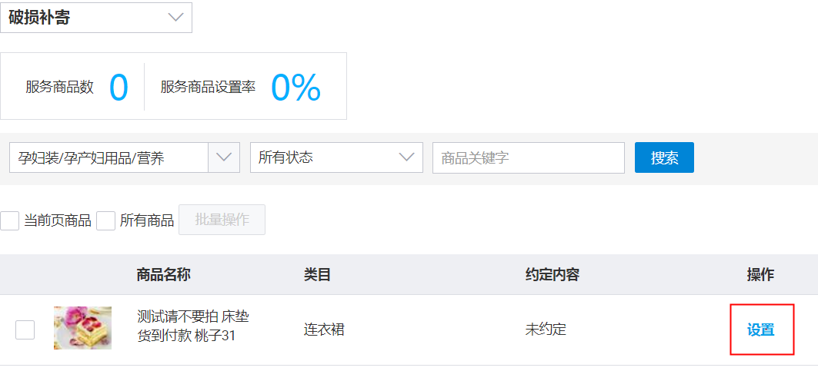Enable the 所有商品 checkbox
The width and height of the screenshot is (818, 371).
[x=106, y=220]
